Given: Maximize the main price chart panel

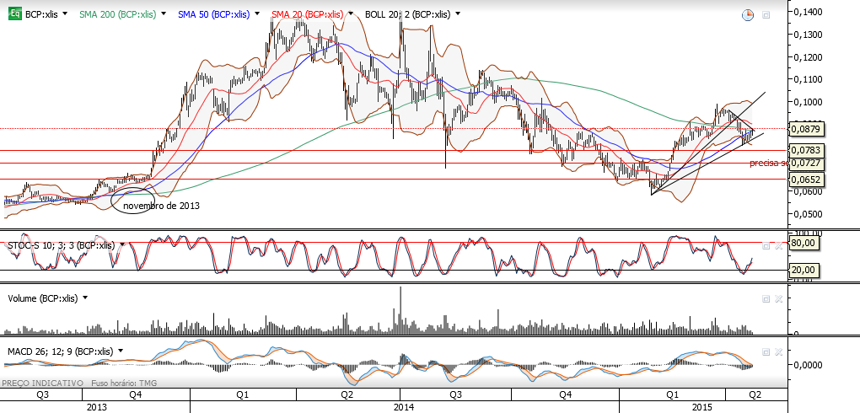Looking at the screenshot, I should [766, 15].
